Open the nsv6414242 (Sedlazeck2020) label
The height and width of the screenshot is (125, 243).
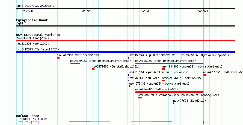pos(156,89)
